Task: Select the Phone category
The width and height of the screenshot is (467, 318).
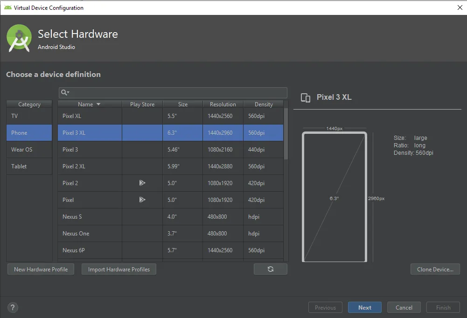Action: coord(29,132)
